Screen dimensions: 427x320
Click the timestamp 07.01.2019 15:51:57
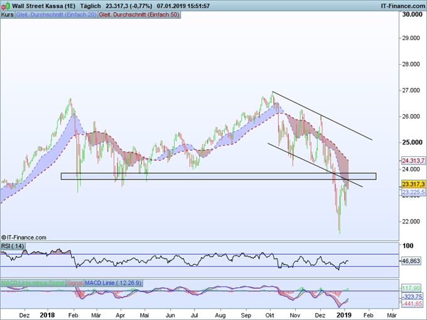[x=183, y=6]
